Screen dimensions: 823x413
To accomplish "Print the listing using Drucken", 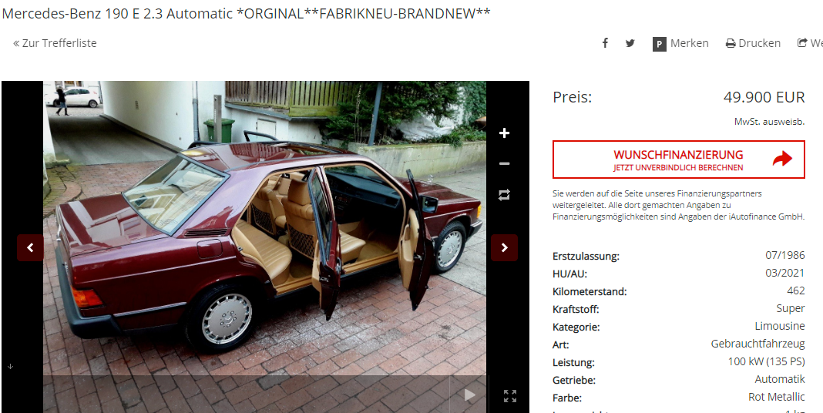I will 753,43.
